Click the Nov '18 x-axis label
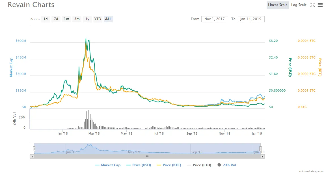Viewport: 326px width, 175px height. (x=224, y=133)
